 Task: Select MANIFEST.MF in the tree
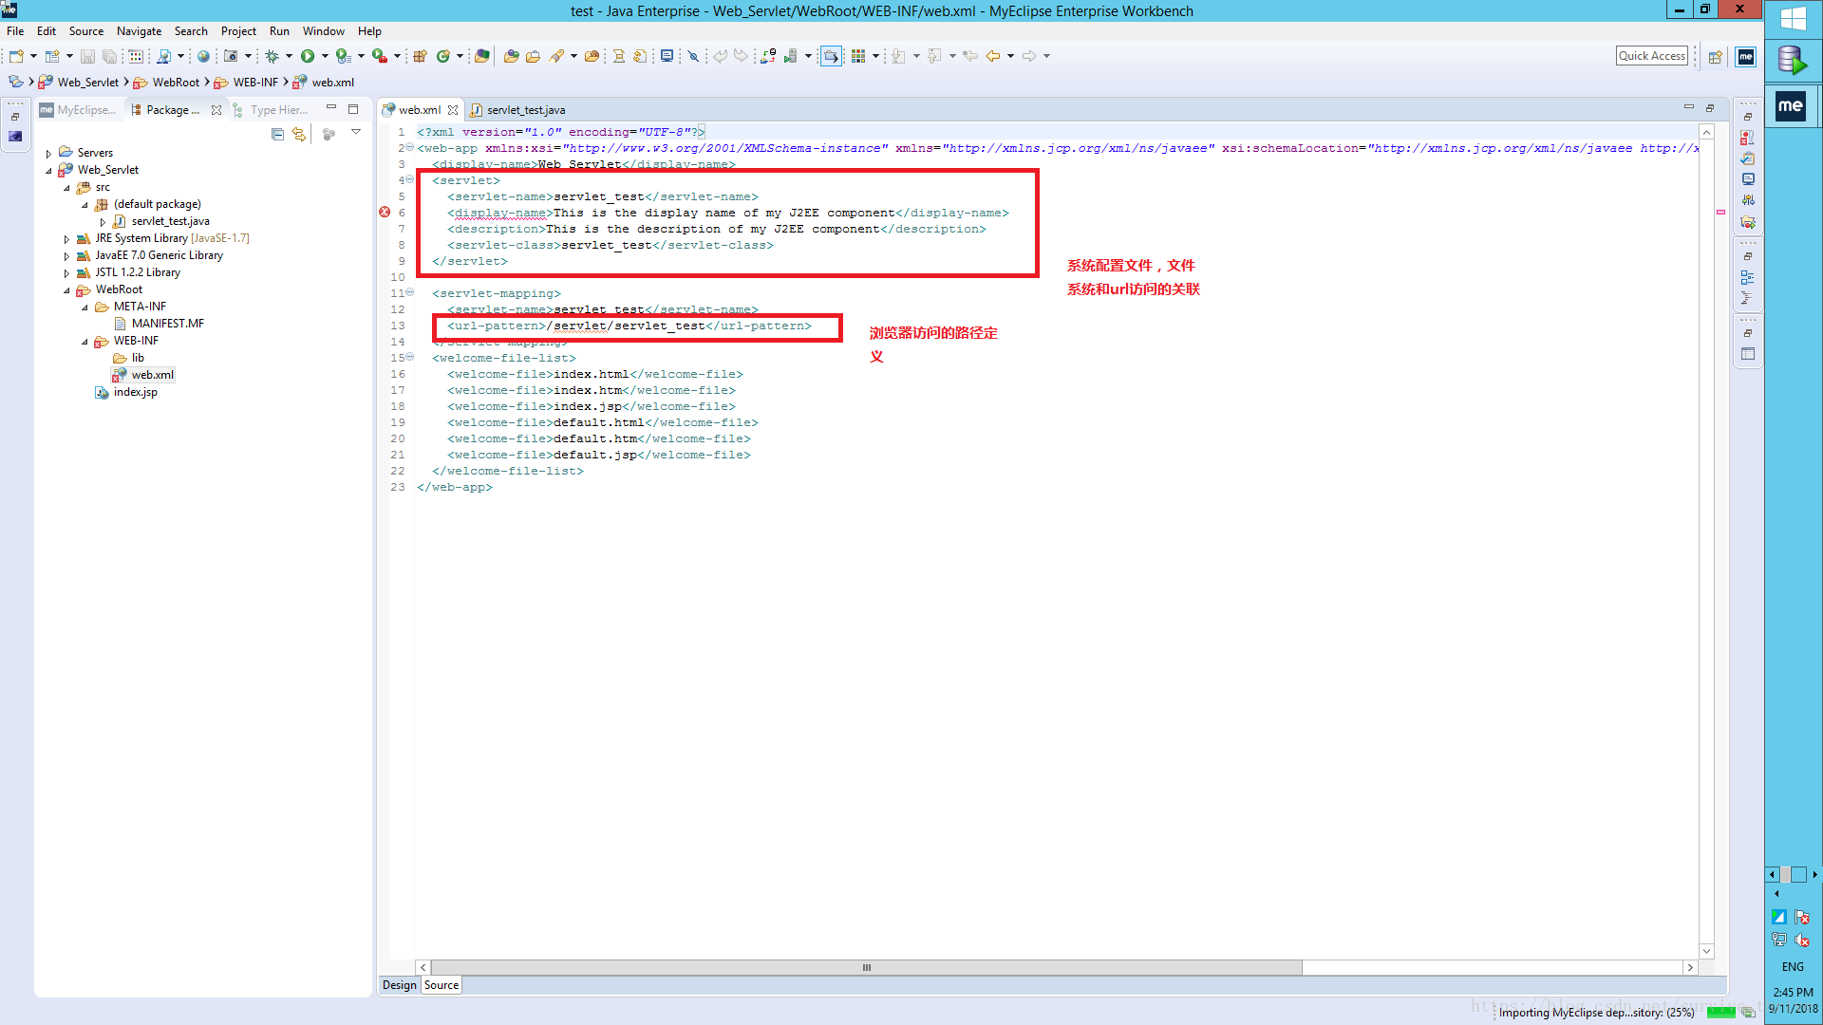coord(167,324)
